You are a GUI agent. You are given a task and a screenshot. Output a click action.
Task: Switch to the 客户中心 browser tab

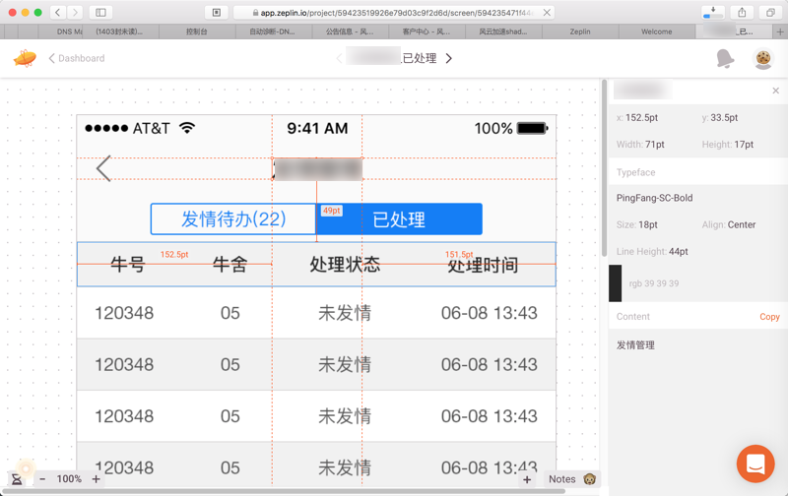point(427,31)
